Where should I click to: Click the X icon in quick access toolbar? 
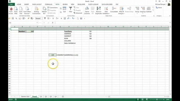point(61,19)
